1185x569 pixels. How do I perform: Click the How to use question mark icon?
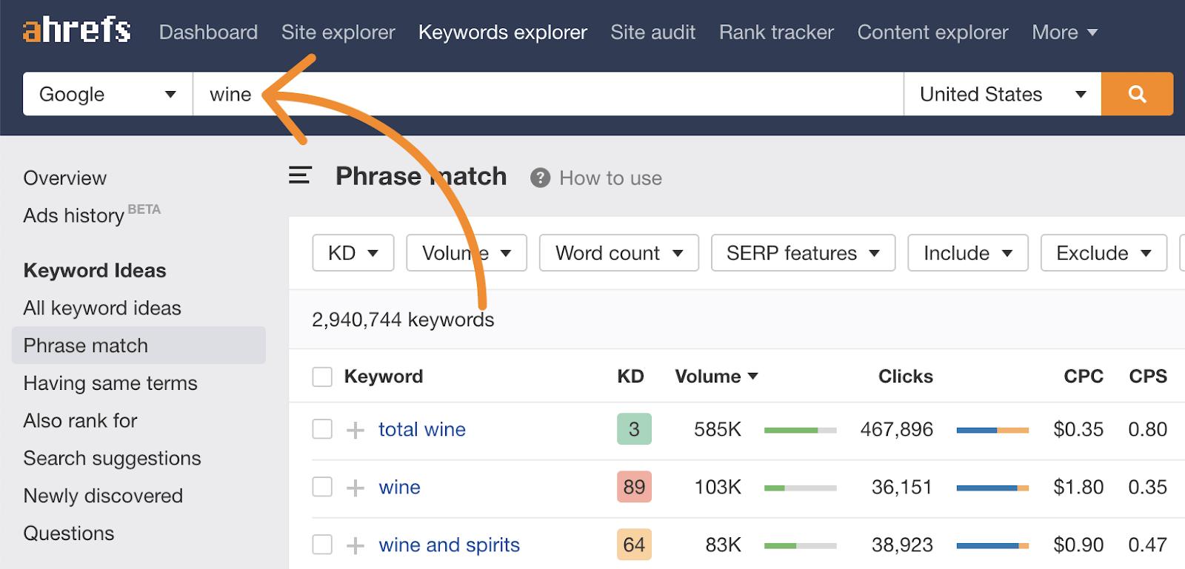pyautogui.click(x=541, y=178)
